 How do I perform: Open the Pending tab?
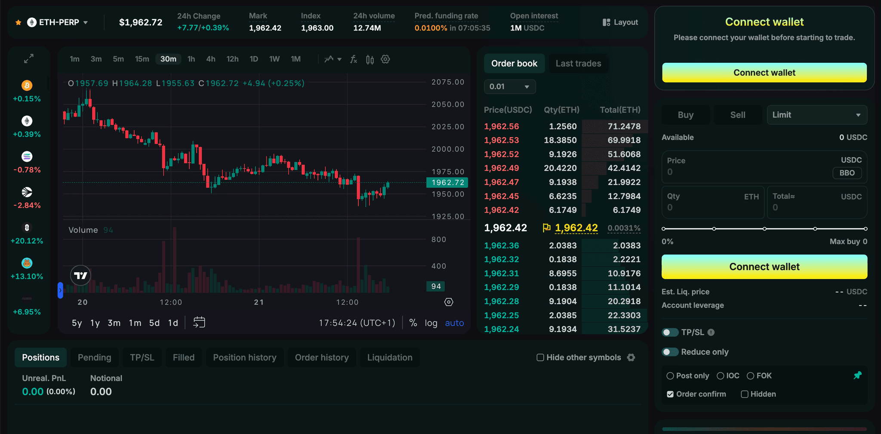click(x=95, y=357)
